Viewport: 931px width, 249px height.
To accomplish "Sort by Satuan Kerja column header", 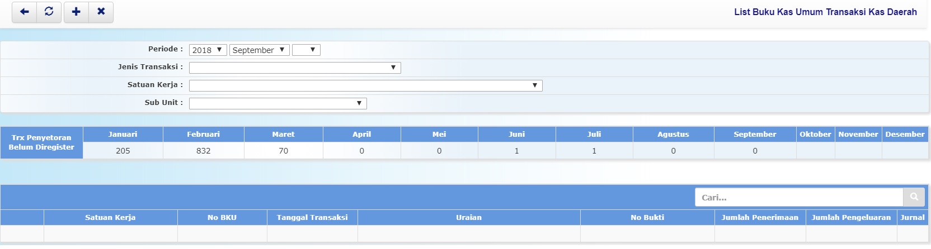I will pos(110,217).
